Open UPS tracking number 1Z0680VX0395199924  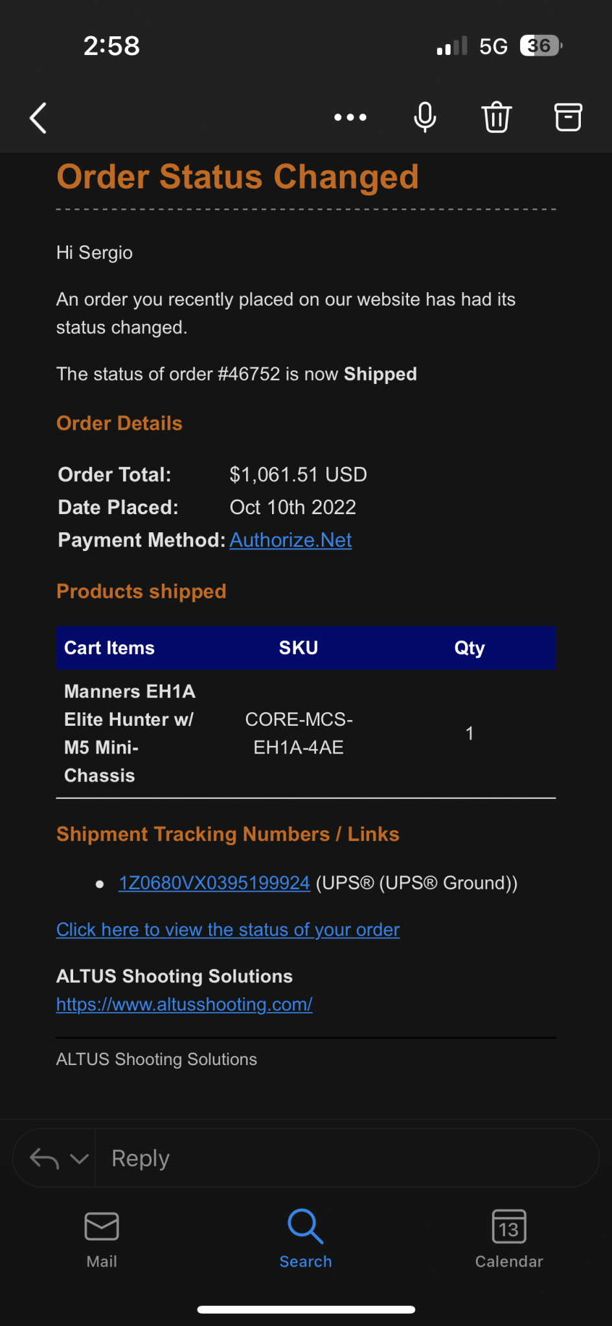pos(214,883)
